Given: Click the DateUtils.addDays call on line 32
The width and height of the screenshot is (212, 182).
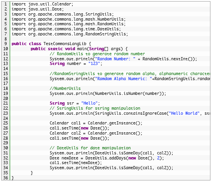Looking at the screenshot, I should 123,158.
